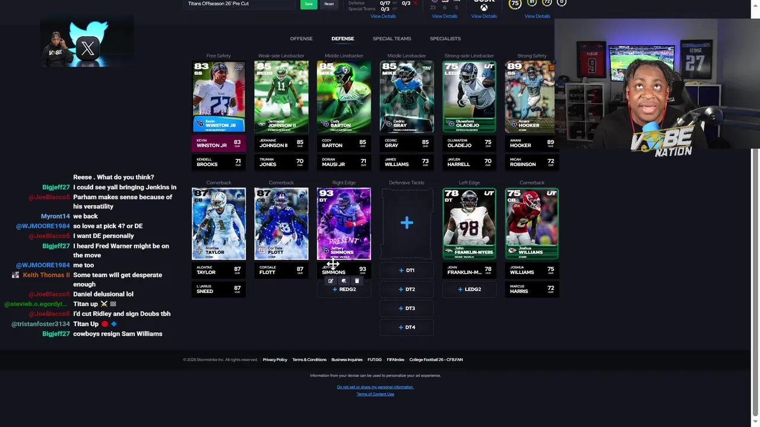Edit the lineup name field
This screenshot has width=760, height=427.
240,4
